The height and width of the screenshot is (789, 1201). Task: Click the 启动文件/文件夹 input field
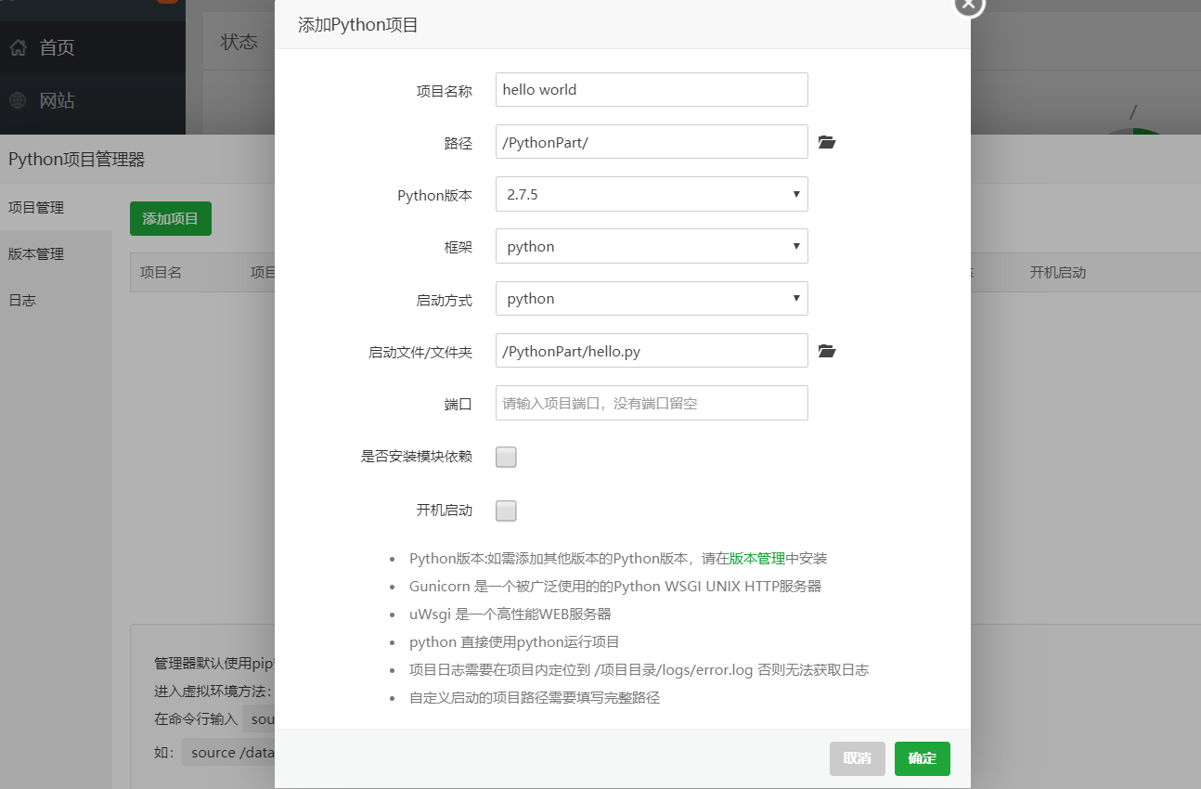coord(652,351)
